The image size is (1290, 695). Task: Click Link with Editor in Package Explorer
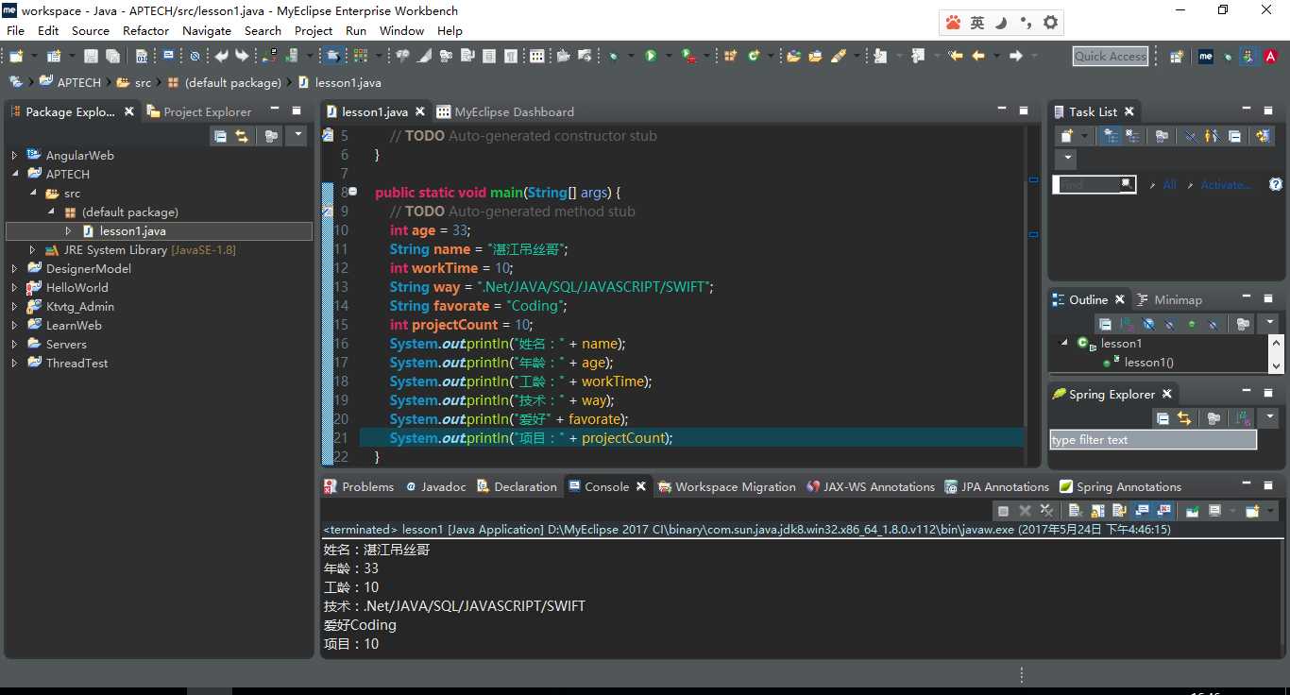click(x=242, y=137)
